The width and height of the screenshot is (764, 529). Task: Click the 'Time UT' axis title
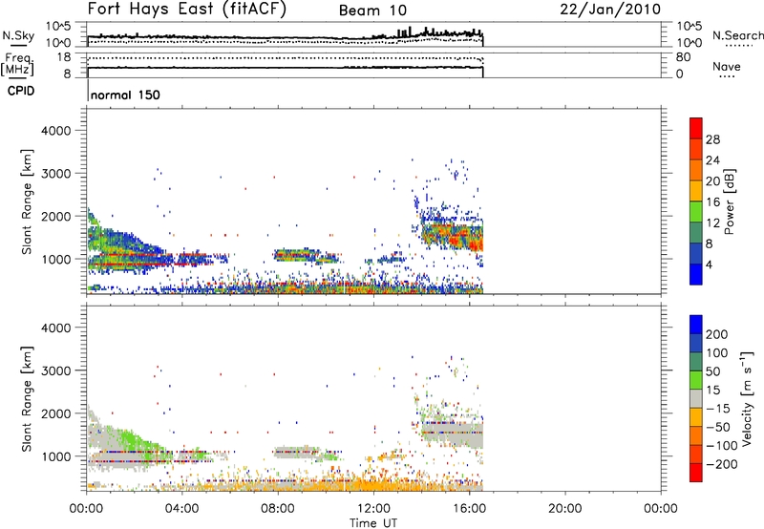click(372, 522)
